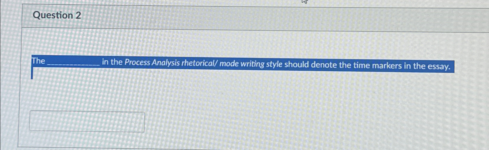The height and width of the screenshot is (150, 489).
Task: Click the italic phrase 'mode writing style'
Action: tap(251, 64)
